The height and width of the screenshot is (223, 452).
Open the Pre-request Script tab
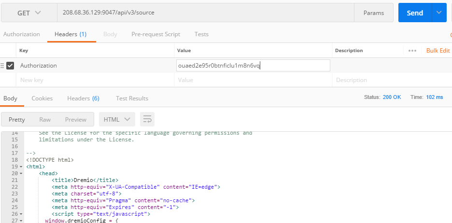155,34
